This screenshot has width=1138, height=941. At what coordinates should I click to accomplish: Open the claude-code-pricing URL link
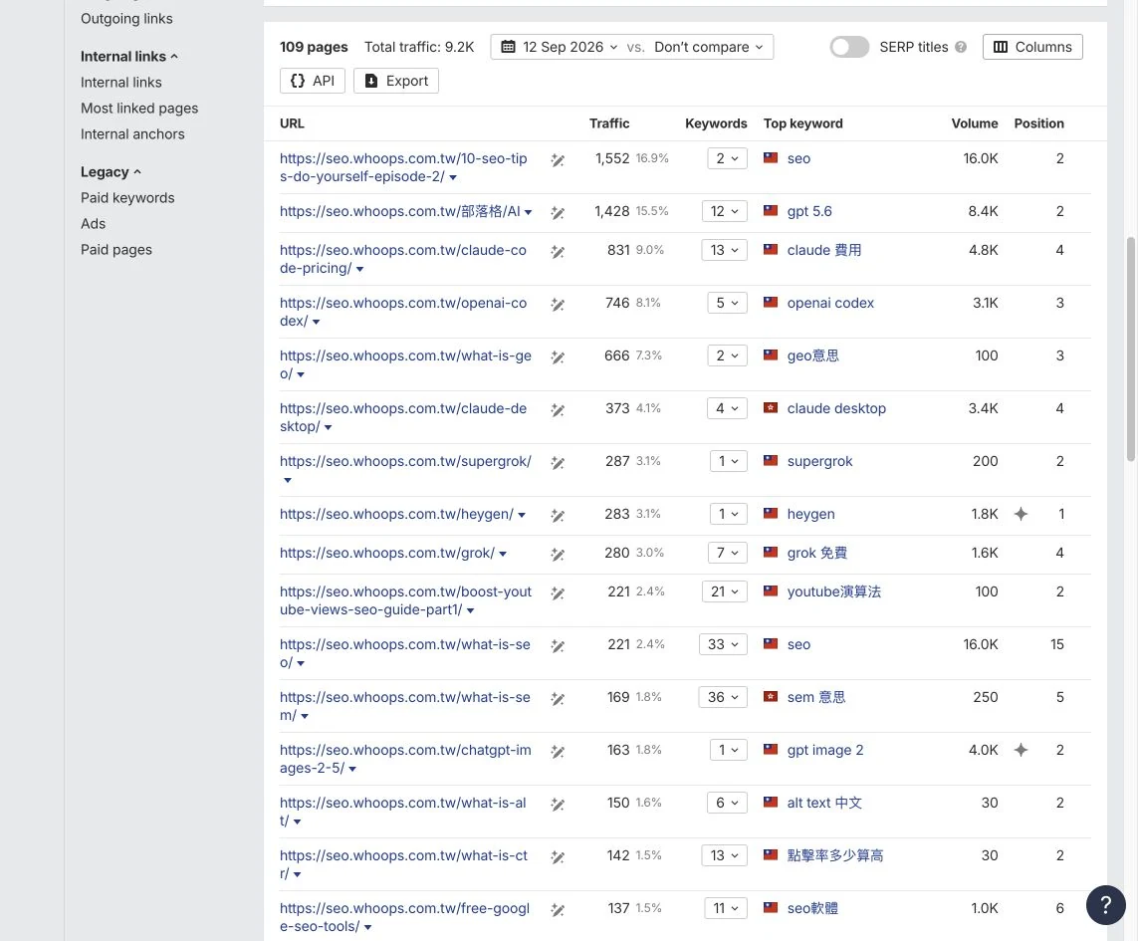[x=403, y=259]
